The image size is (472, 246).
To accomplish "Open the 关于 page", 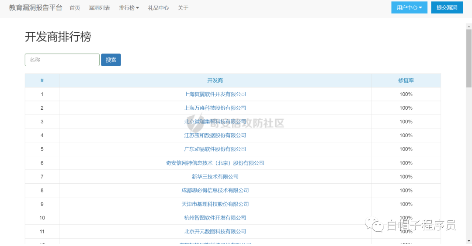I will (x=183, y=8).
